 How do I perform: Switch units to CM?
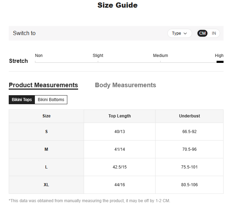click(x=202, y=33)
